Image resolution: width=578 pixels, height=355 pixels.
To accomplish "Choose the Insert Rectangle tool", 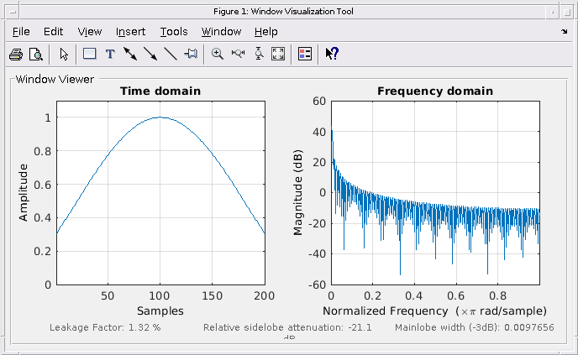I will (x=90, y=54).
